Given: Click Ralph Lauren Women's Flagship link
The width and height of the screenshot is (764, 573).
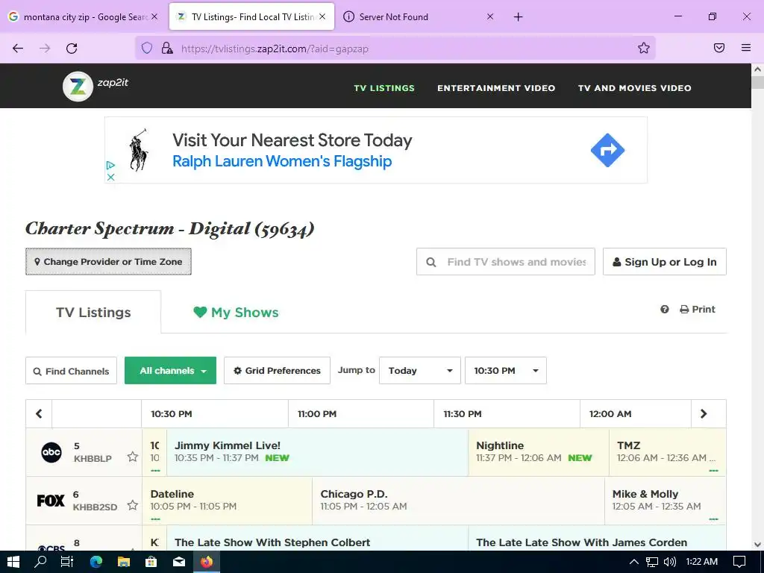Looking at the screenshot, I should pos(282,161).
